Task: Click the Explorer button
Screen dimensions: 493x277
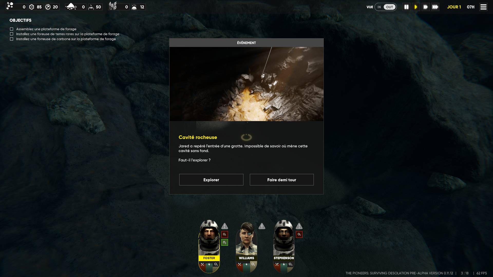Action: 211,180
